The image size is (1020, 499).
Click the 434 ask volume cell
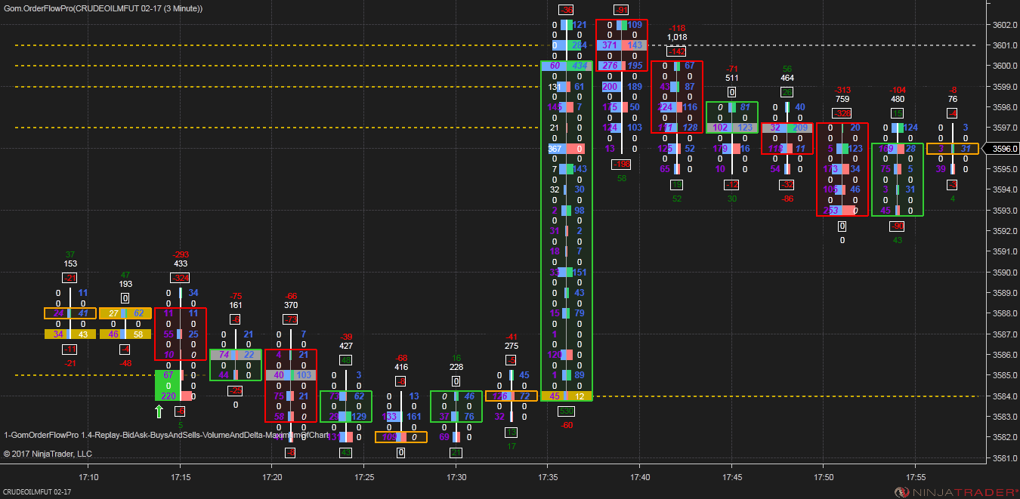click(x=580, y=66)
